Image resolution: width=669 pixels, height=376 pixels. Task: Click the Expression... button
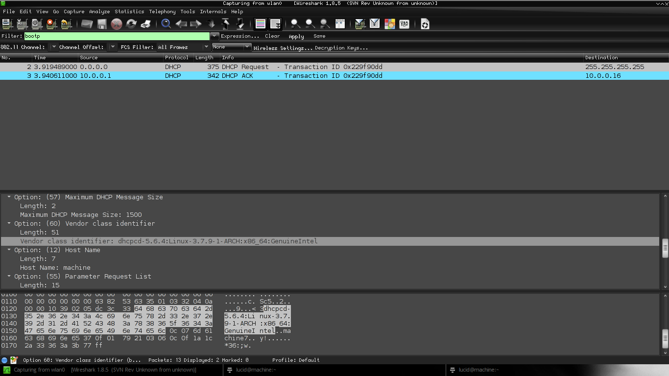[x=240, y=36]
